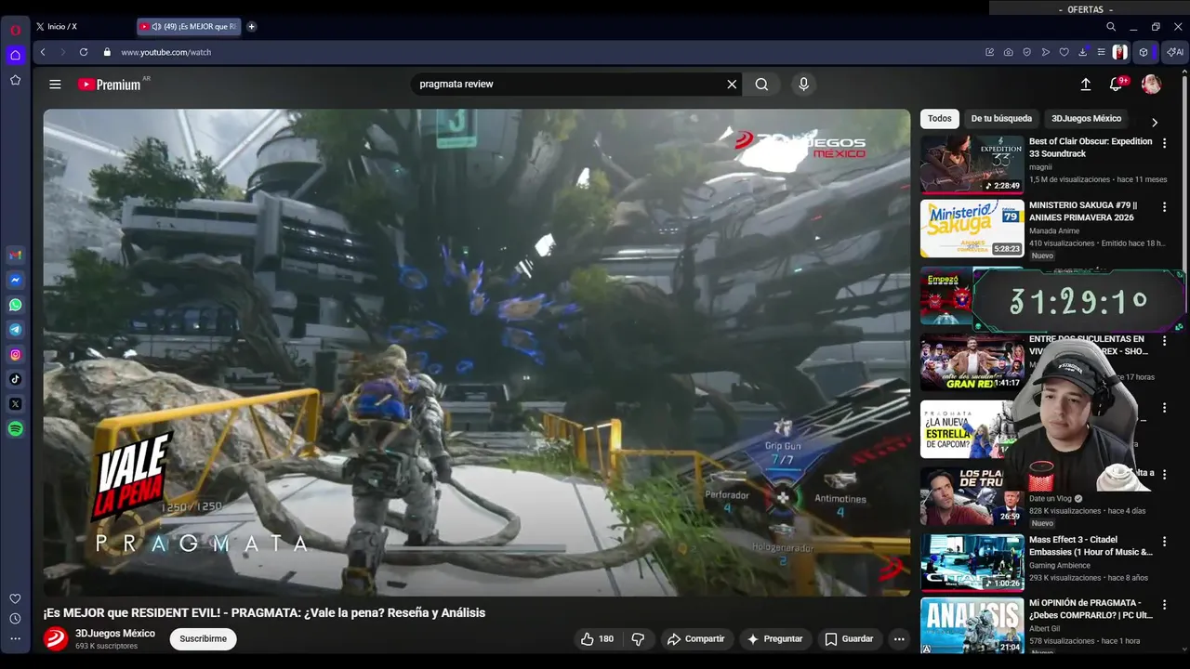Select the De tu búsqueda chip

tap(1001, 119)
